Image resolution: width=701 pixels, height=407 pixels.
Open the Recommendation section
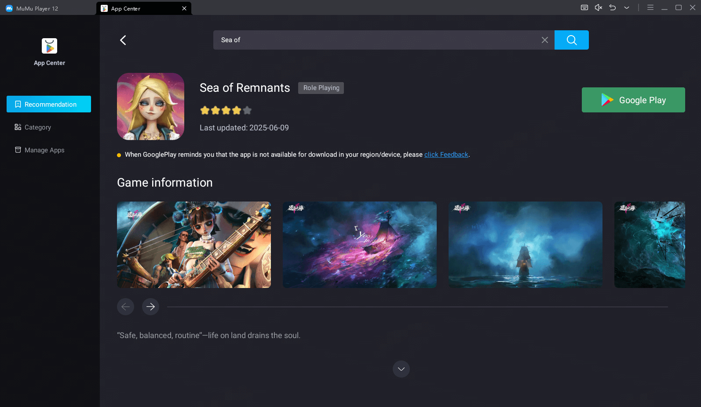click(x=49, y=104)
